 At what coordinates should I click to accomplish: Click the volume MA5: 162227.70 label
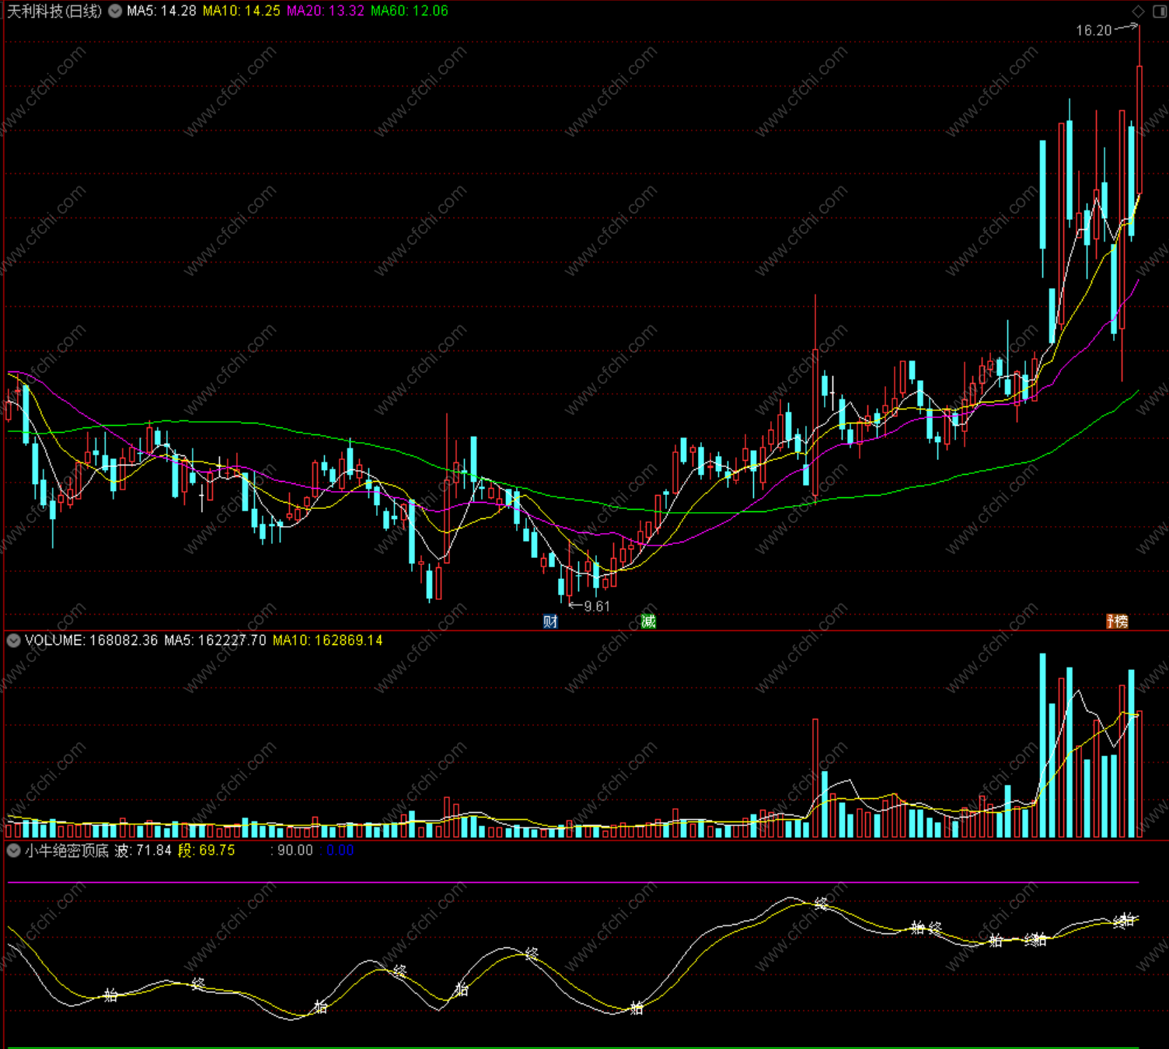coord(215,640)
